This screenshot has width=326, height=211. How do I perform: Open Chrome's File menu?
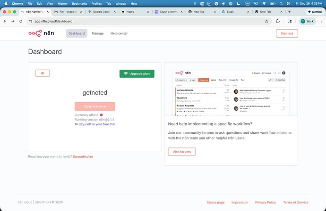(30, 3)
